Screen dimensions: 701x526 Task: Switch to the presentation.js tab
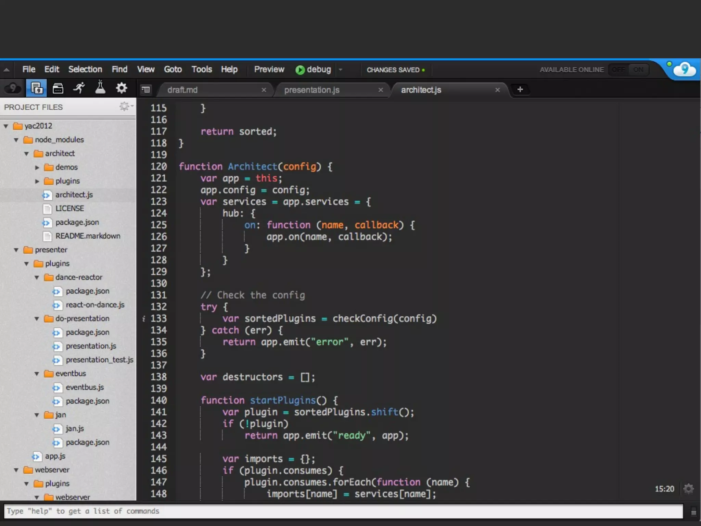(x=311, y=90)
